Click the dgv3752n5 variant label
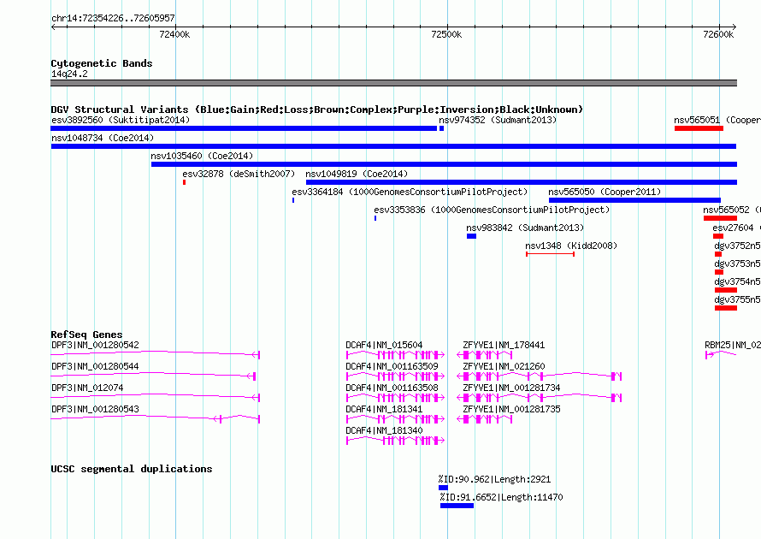 737,246
